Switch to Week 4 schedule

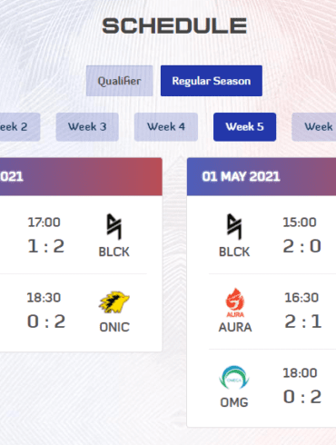166,127
